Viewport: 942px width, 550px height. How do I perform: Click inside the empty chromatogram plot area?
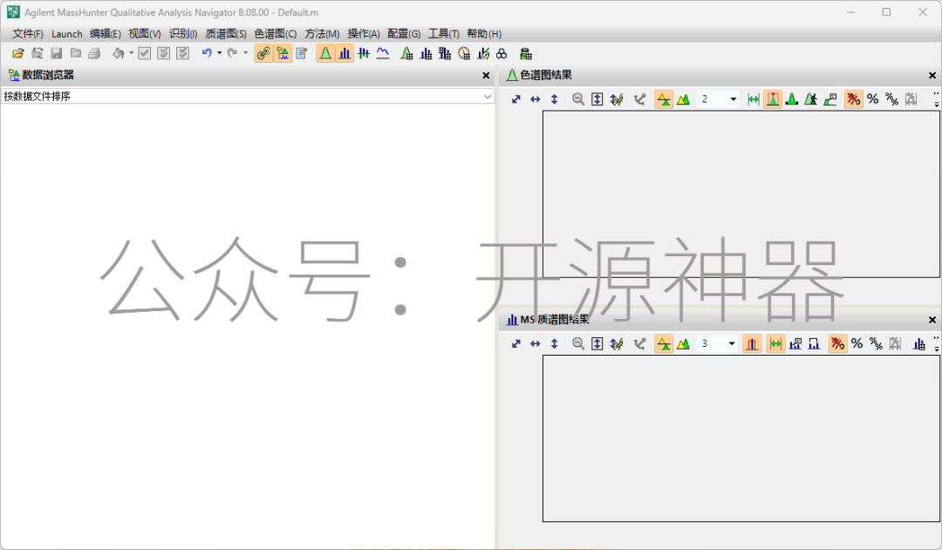click(x=741, y=194)
